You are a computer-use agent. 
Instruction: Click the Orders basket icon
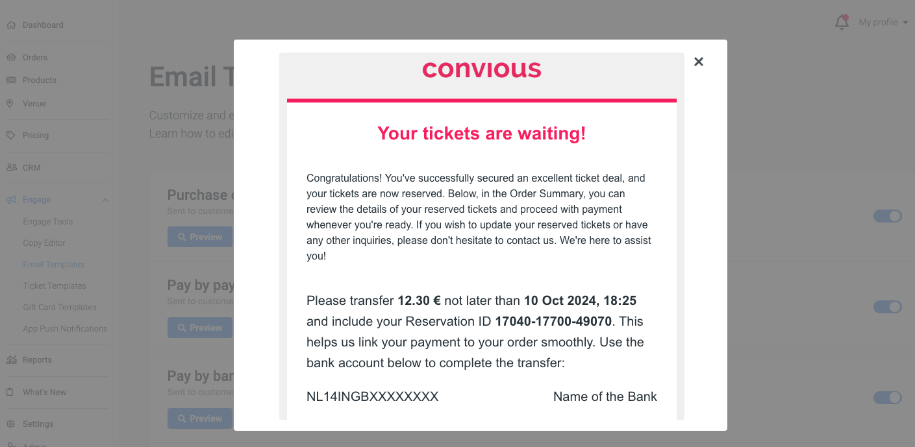point(11,57)
